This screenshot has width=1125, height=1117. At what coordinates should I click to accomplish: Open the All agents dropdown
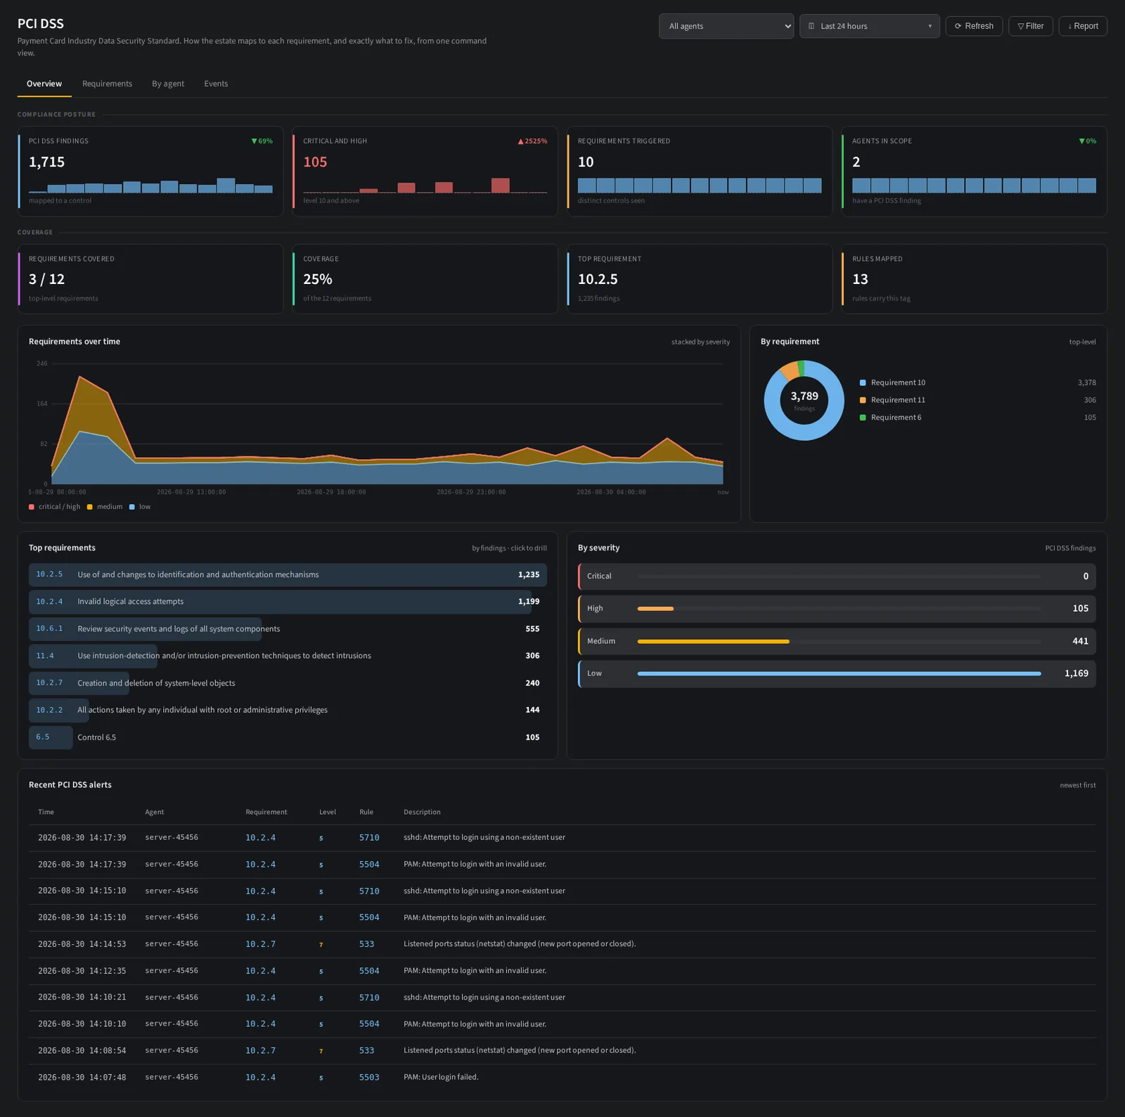click(726, 26)
